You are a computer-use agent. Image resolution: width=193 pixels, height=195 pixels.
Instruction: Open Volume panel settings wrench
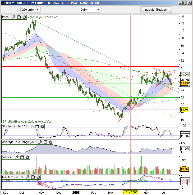[x=17, y=157]
